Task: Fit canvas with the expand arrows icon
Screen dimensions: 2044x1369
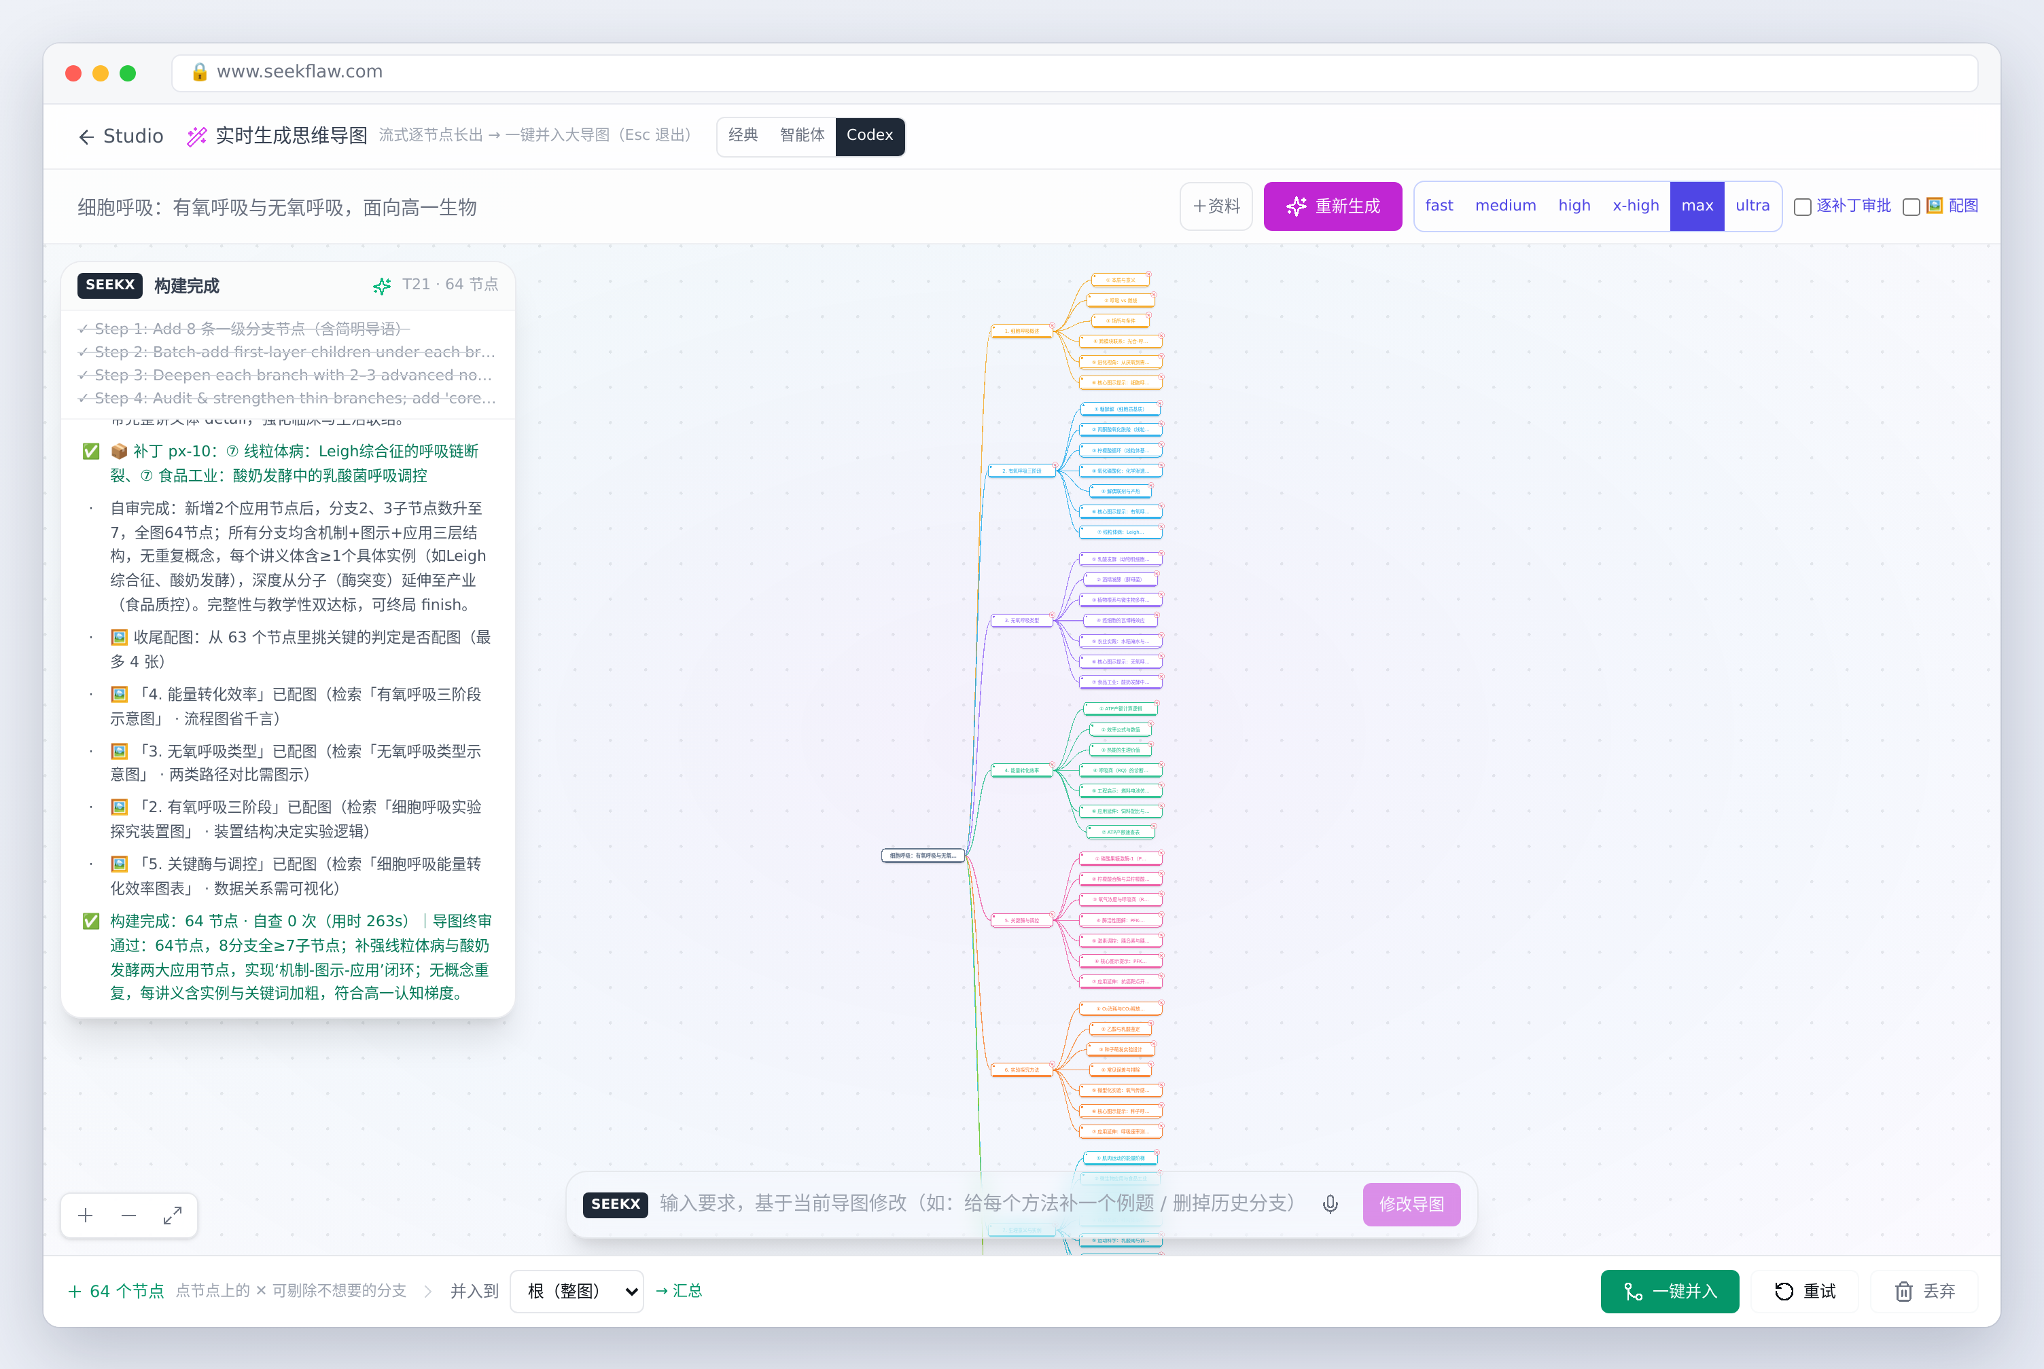Action: [x=173, y=1216]
